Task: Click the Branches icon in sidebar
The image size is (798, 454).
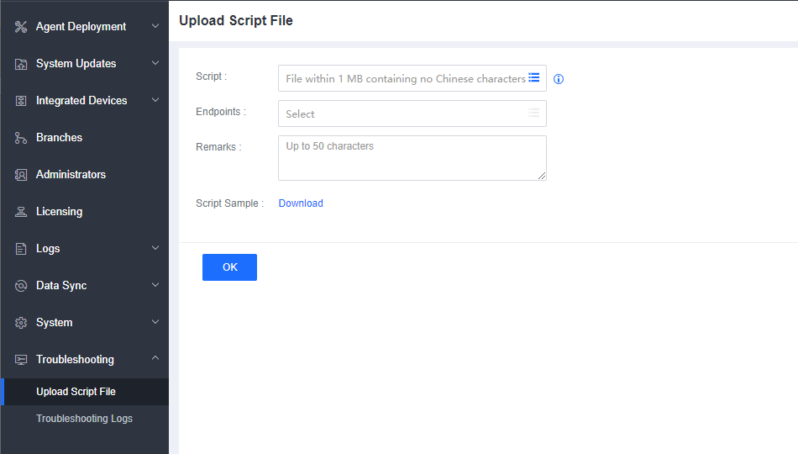Action: (x=21, y=138)
